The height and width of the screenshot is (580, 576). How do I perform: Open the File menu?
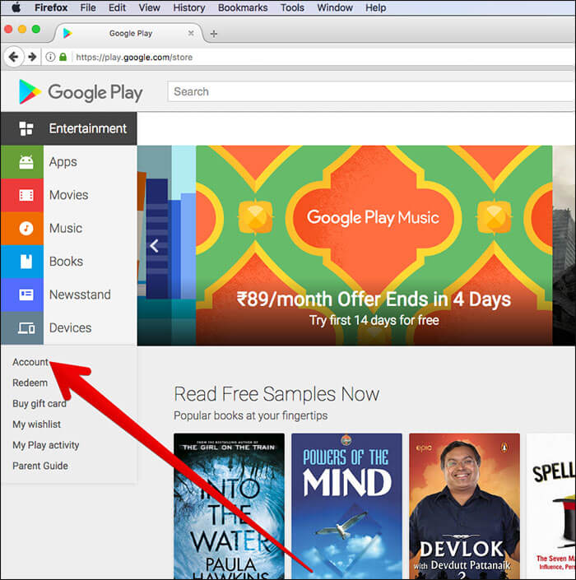[88, 7]
